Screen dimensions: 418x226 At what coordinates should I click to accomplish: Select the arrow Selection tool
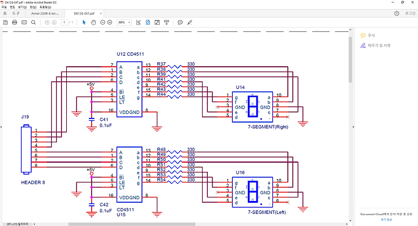[x=84, y=23]
